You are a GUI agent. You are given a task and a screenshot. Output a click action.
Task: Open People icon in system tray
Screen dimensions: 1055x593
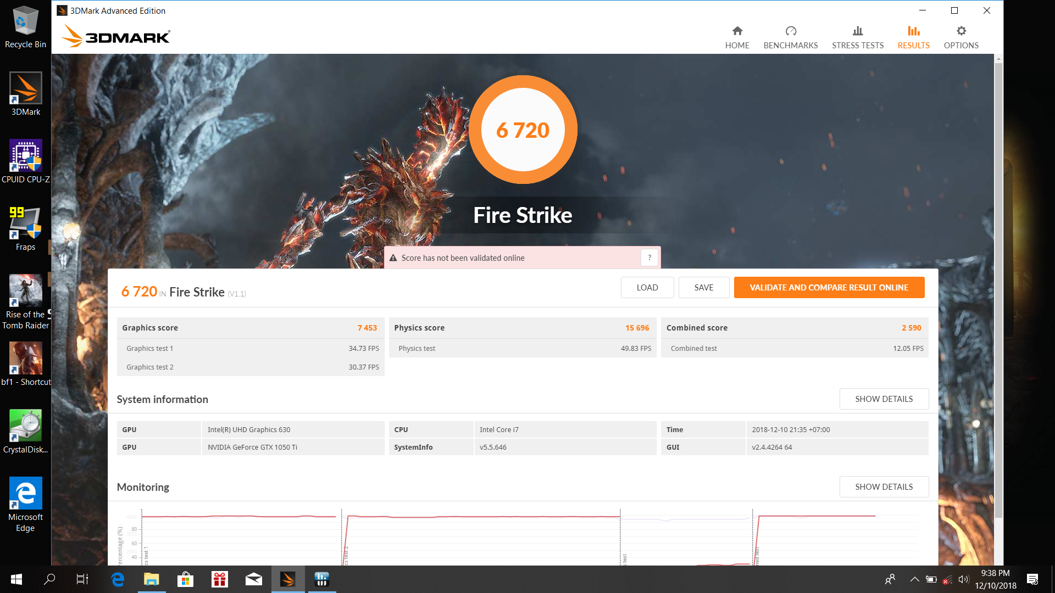pyautogui.click(x=890, y=579)
